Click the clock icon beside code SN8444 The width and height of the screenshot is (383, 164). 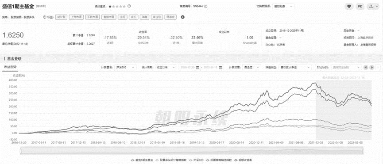pyautogui.click(x=205, y=7)
